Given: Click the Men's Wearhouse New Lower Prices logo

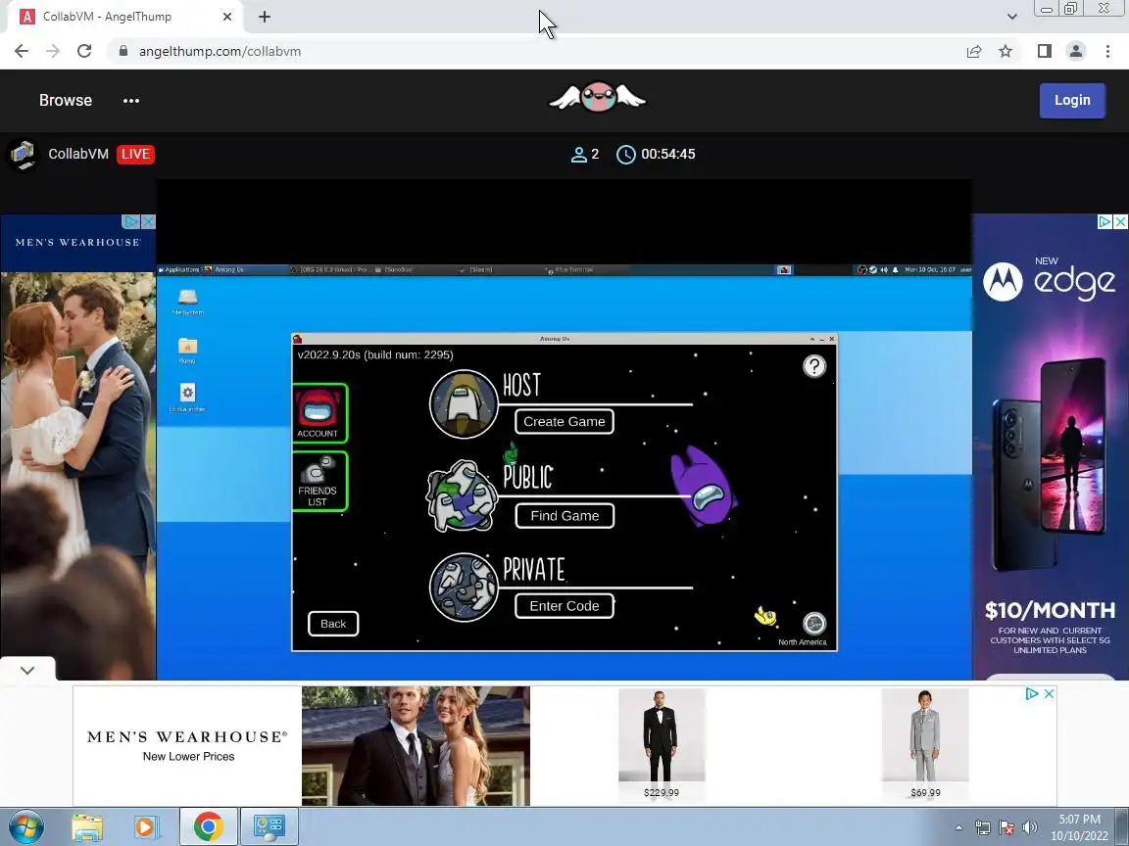Looking at the screenshot, I should tap(188, 745).
